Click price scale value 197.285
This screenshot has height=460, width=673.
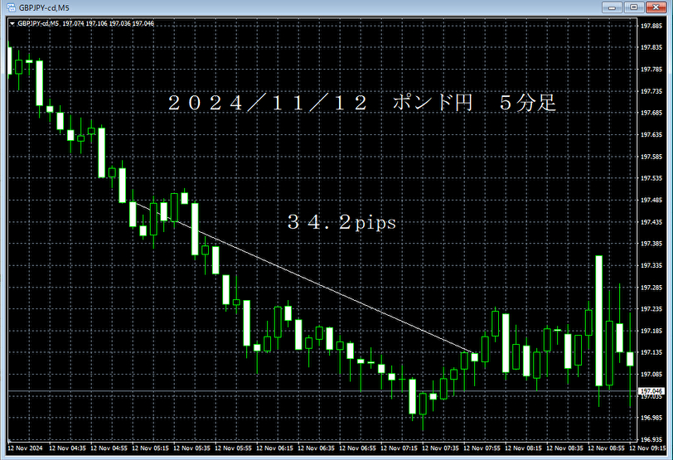[x=651, y=287]
